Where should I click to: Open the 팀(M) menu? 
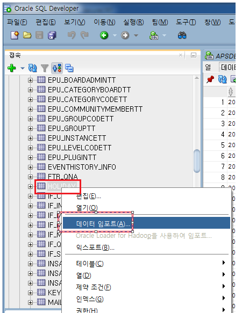(160, 22)
